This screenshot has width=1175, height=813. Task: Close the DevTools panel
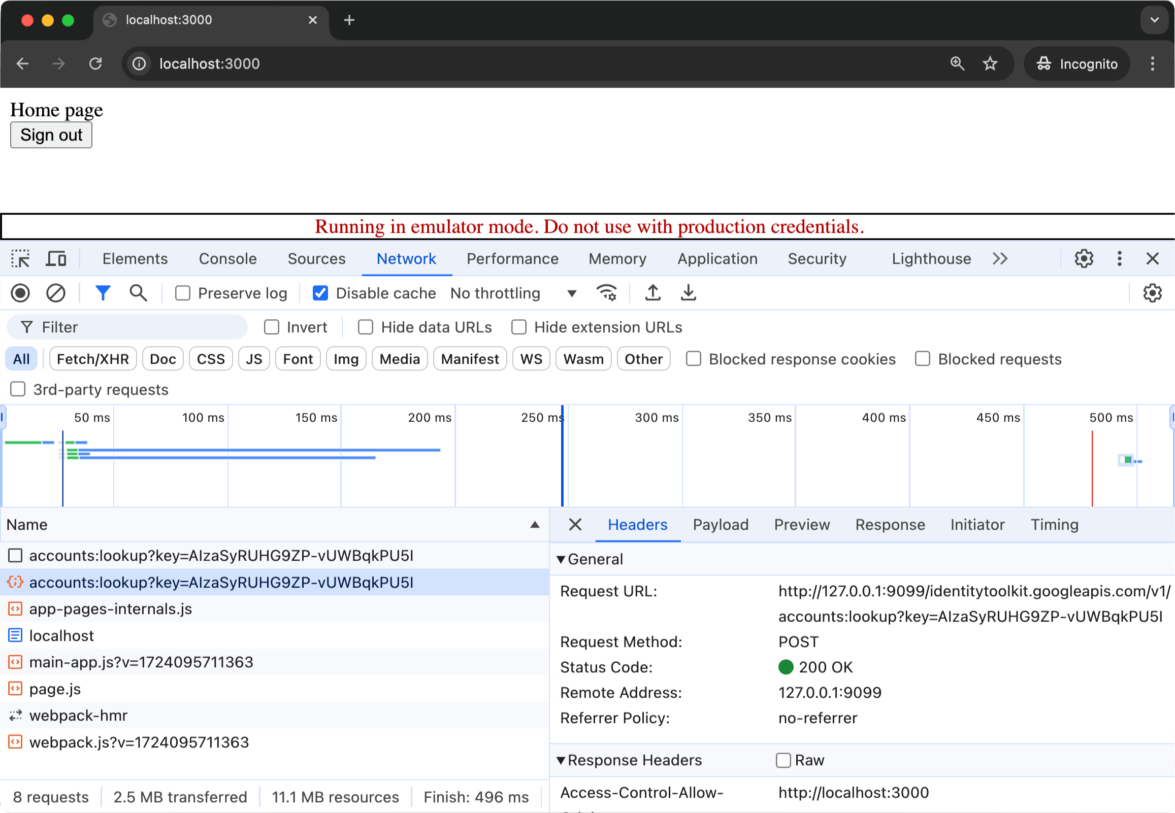tap(1153, 259)
